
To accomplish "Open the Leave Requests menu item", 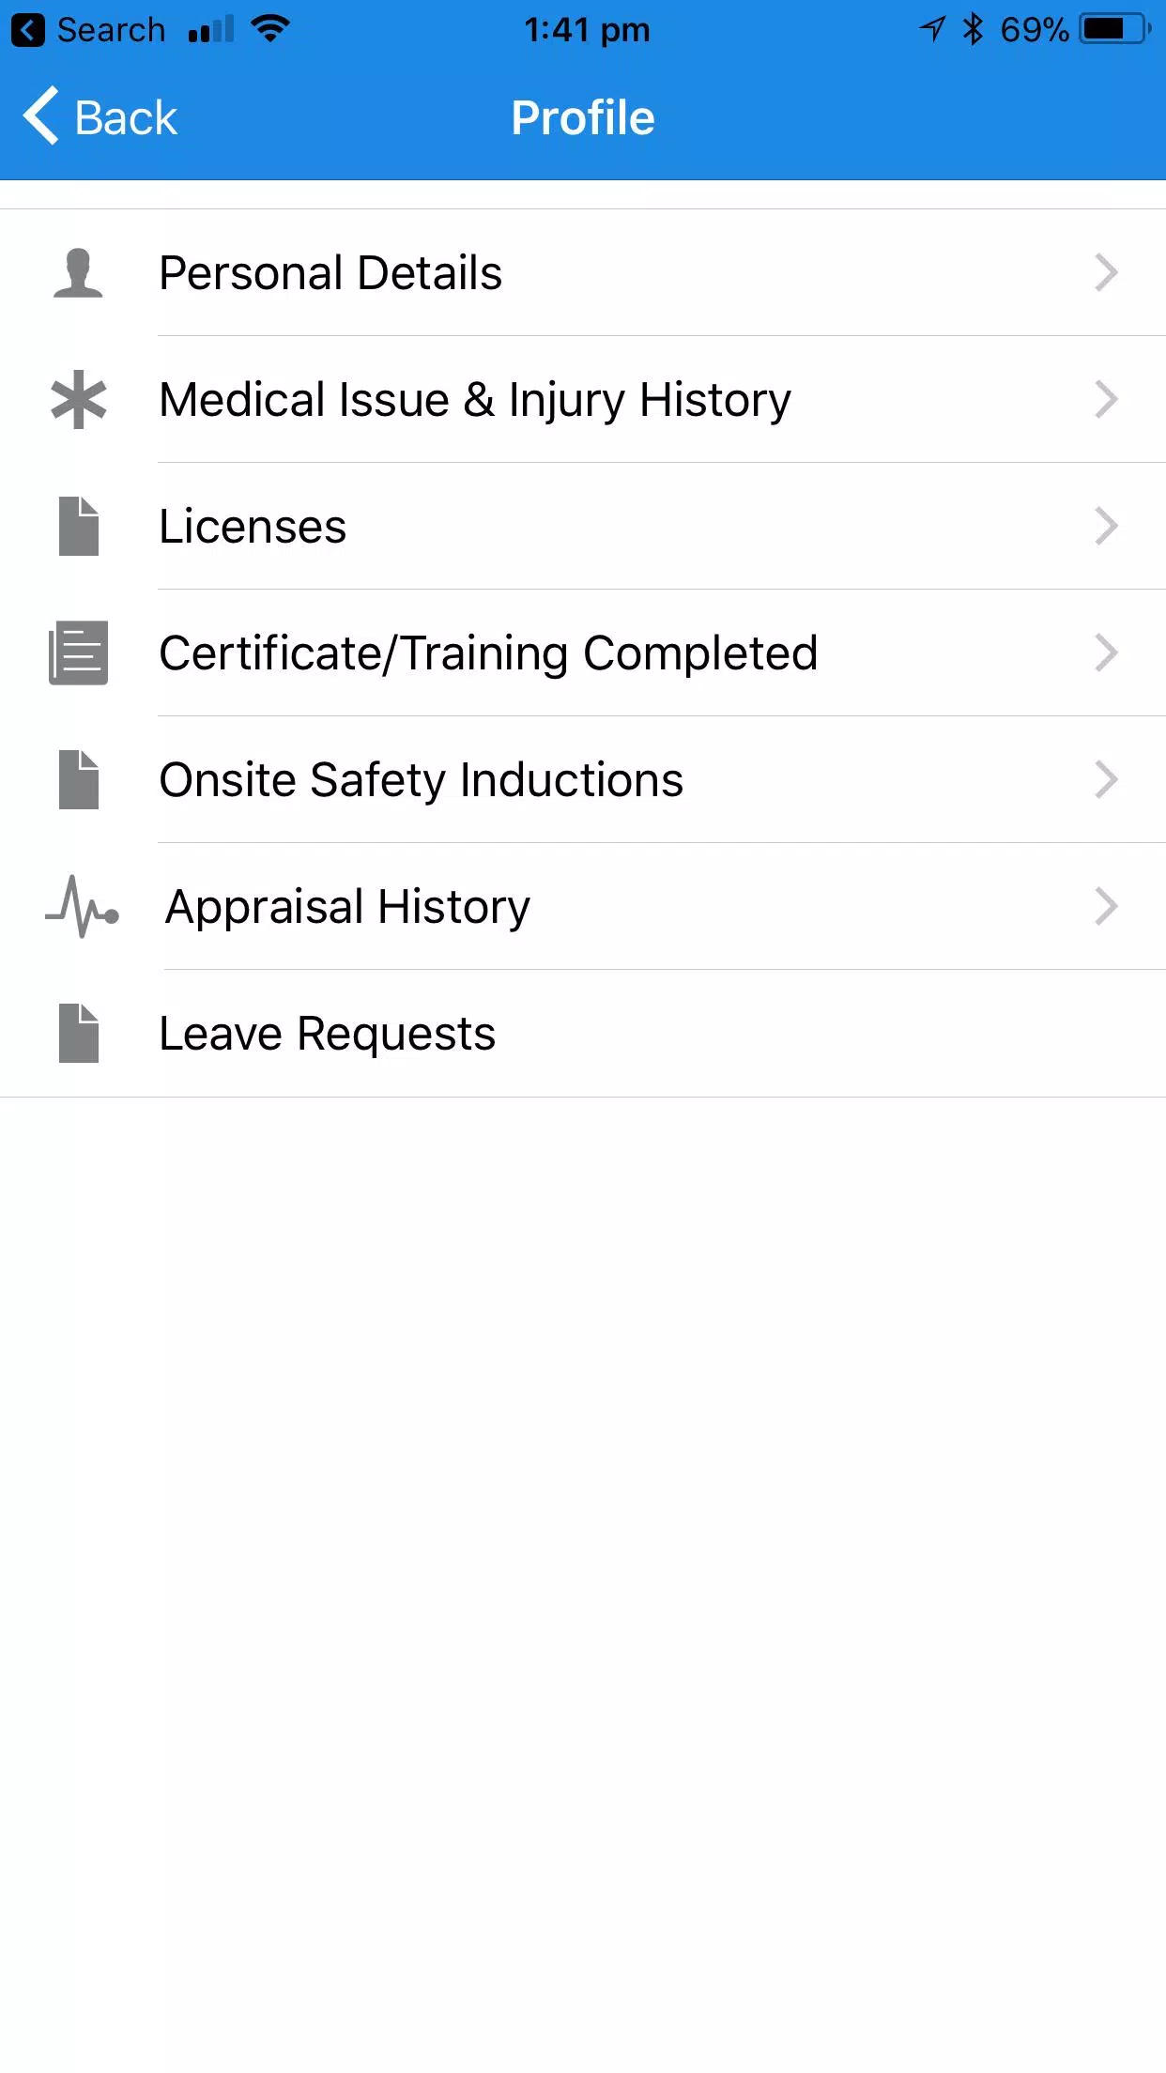I will click(583, 1034).
